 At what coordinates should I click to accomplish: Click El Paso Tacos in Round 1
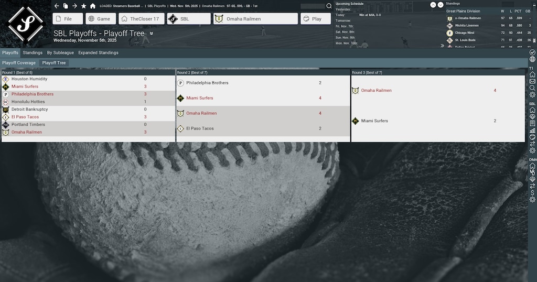pyautogui.click(x=25, y=117)
